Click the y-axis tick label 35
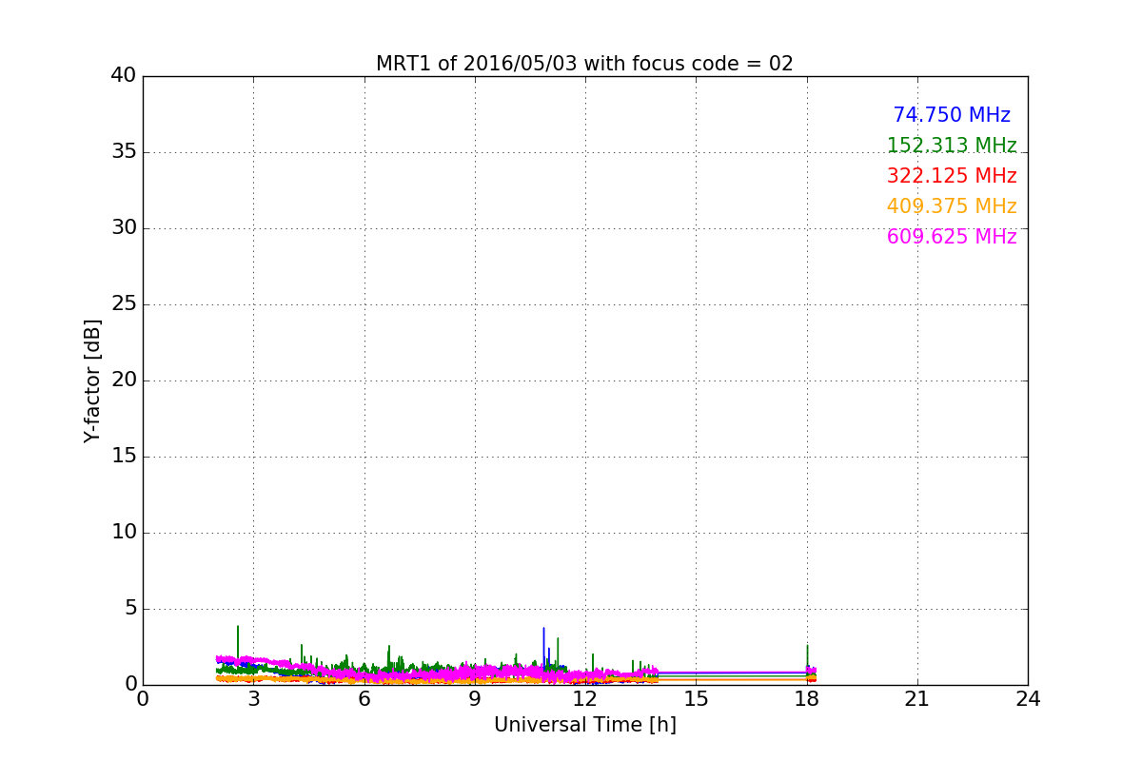The image size is (1142, 761). (124, 152)
